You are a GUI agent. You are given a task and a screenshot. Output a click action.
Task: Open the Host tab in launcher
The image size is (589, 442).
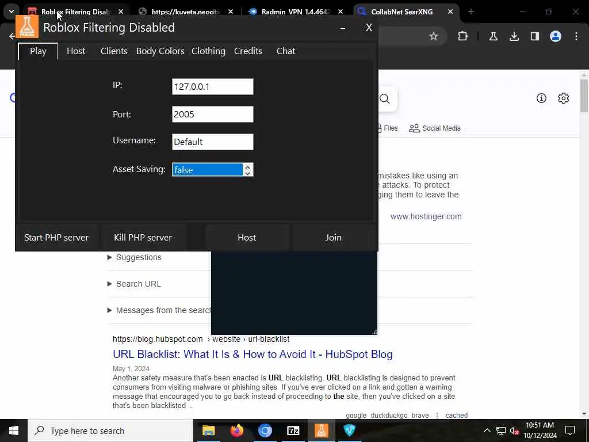coord(76,51)
